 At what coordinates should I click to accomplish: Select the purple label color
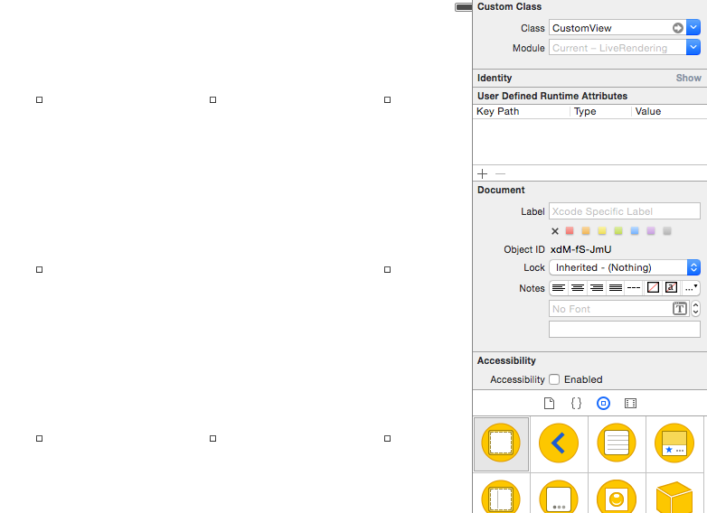[x=651, y=231]
